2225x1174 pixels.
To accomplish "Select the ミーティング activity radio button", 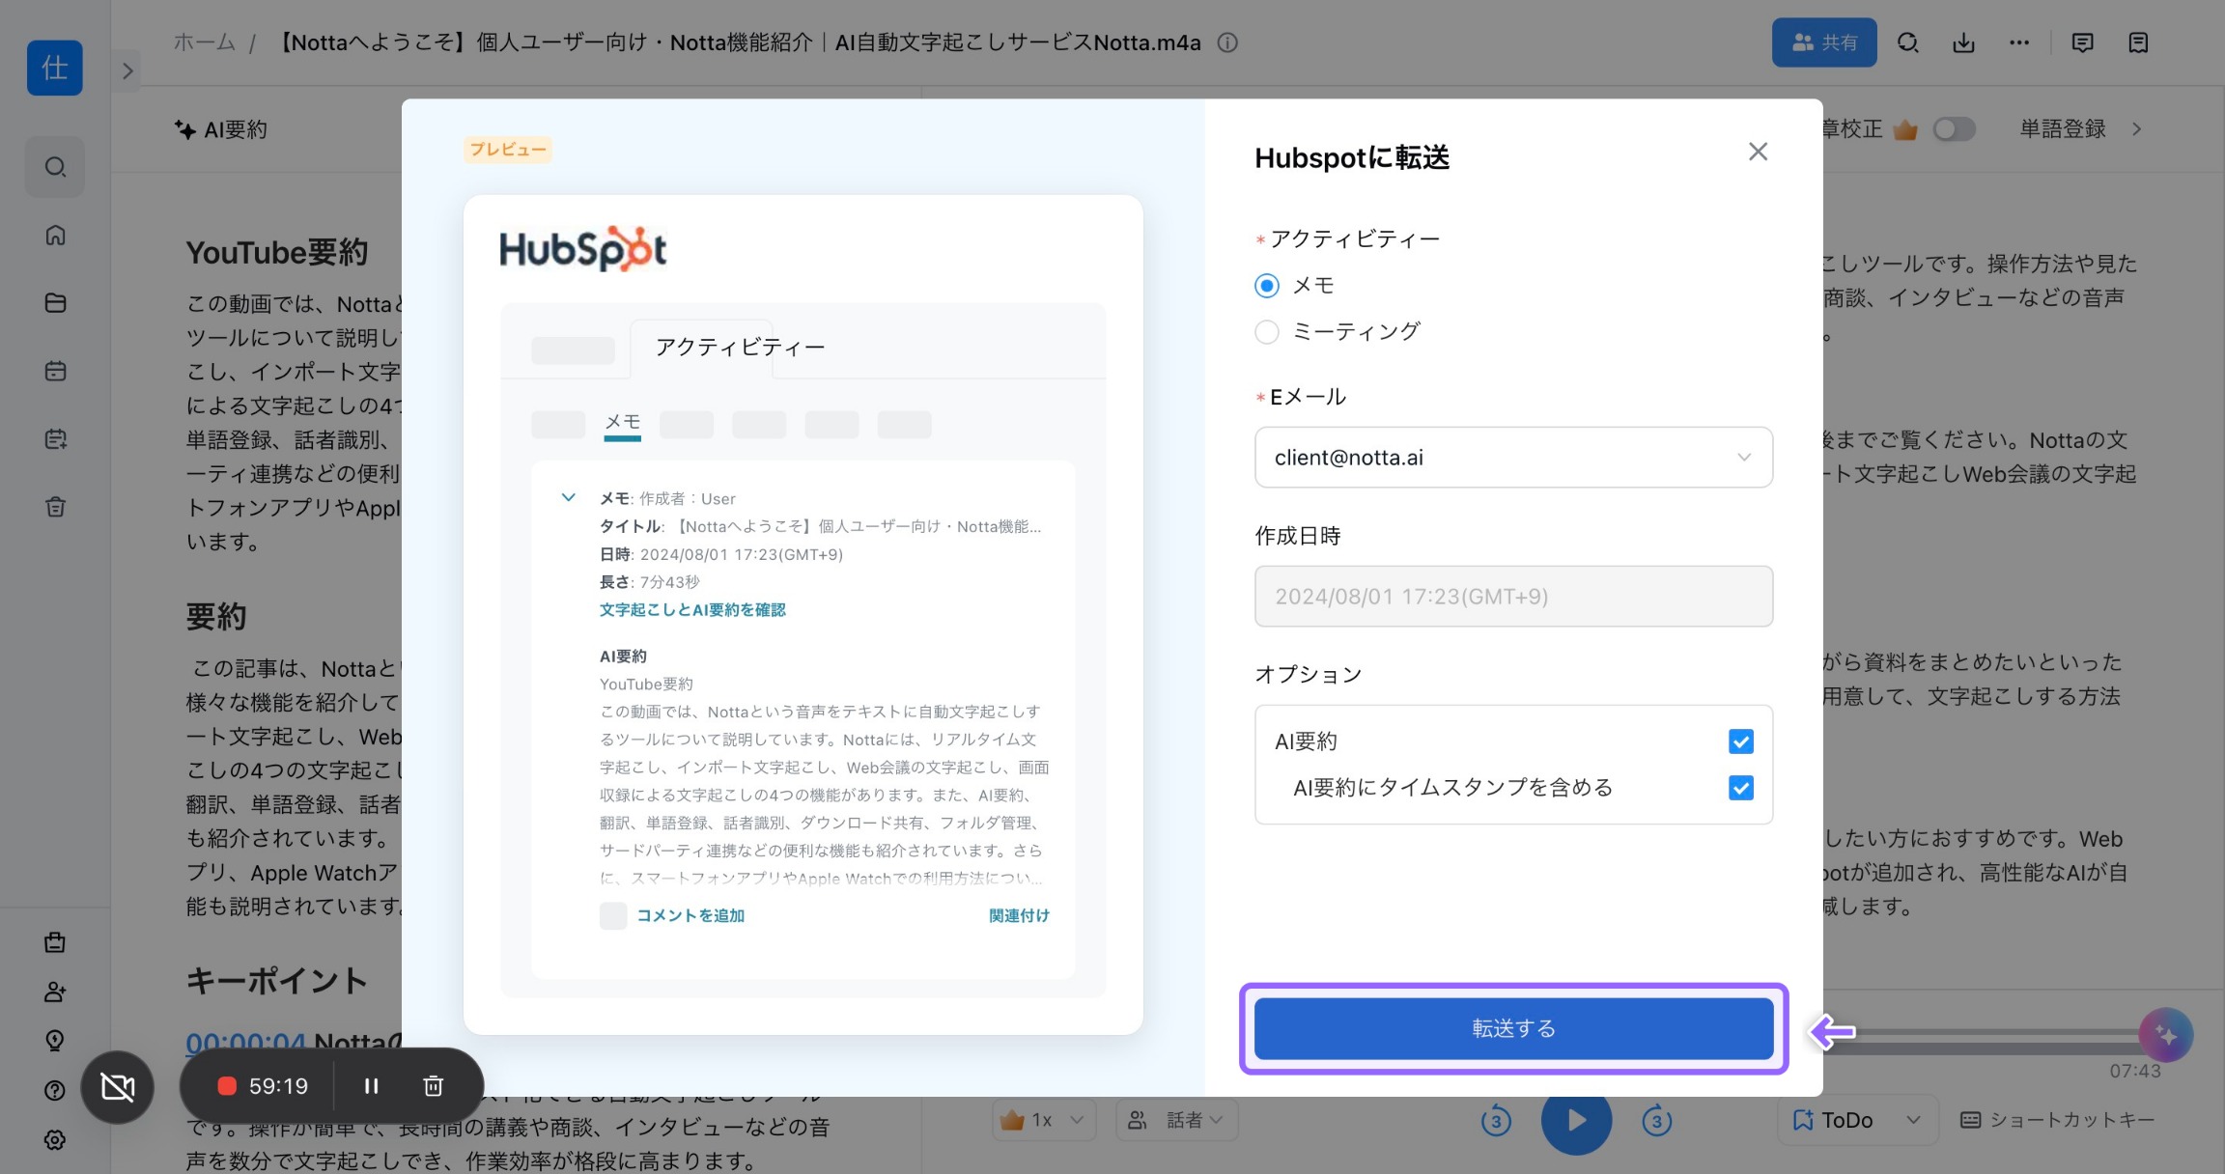I will pyautogui.click(x=1267, y=331).
